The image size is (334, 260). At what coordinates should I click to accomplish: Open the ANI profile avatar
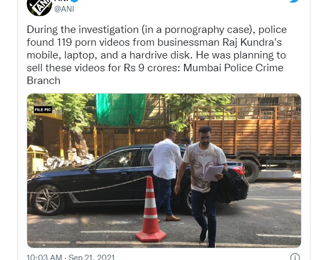point(39,6)
